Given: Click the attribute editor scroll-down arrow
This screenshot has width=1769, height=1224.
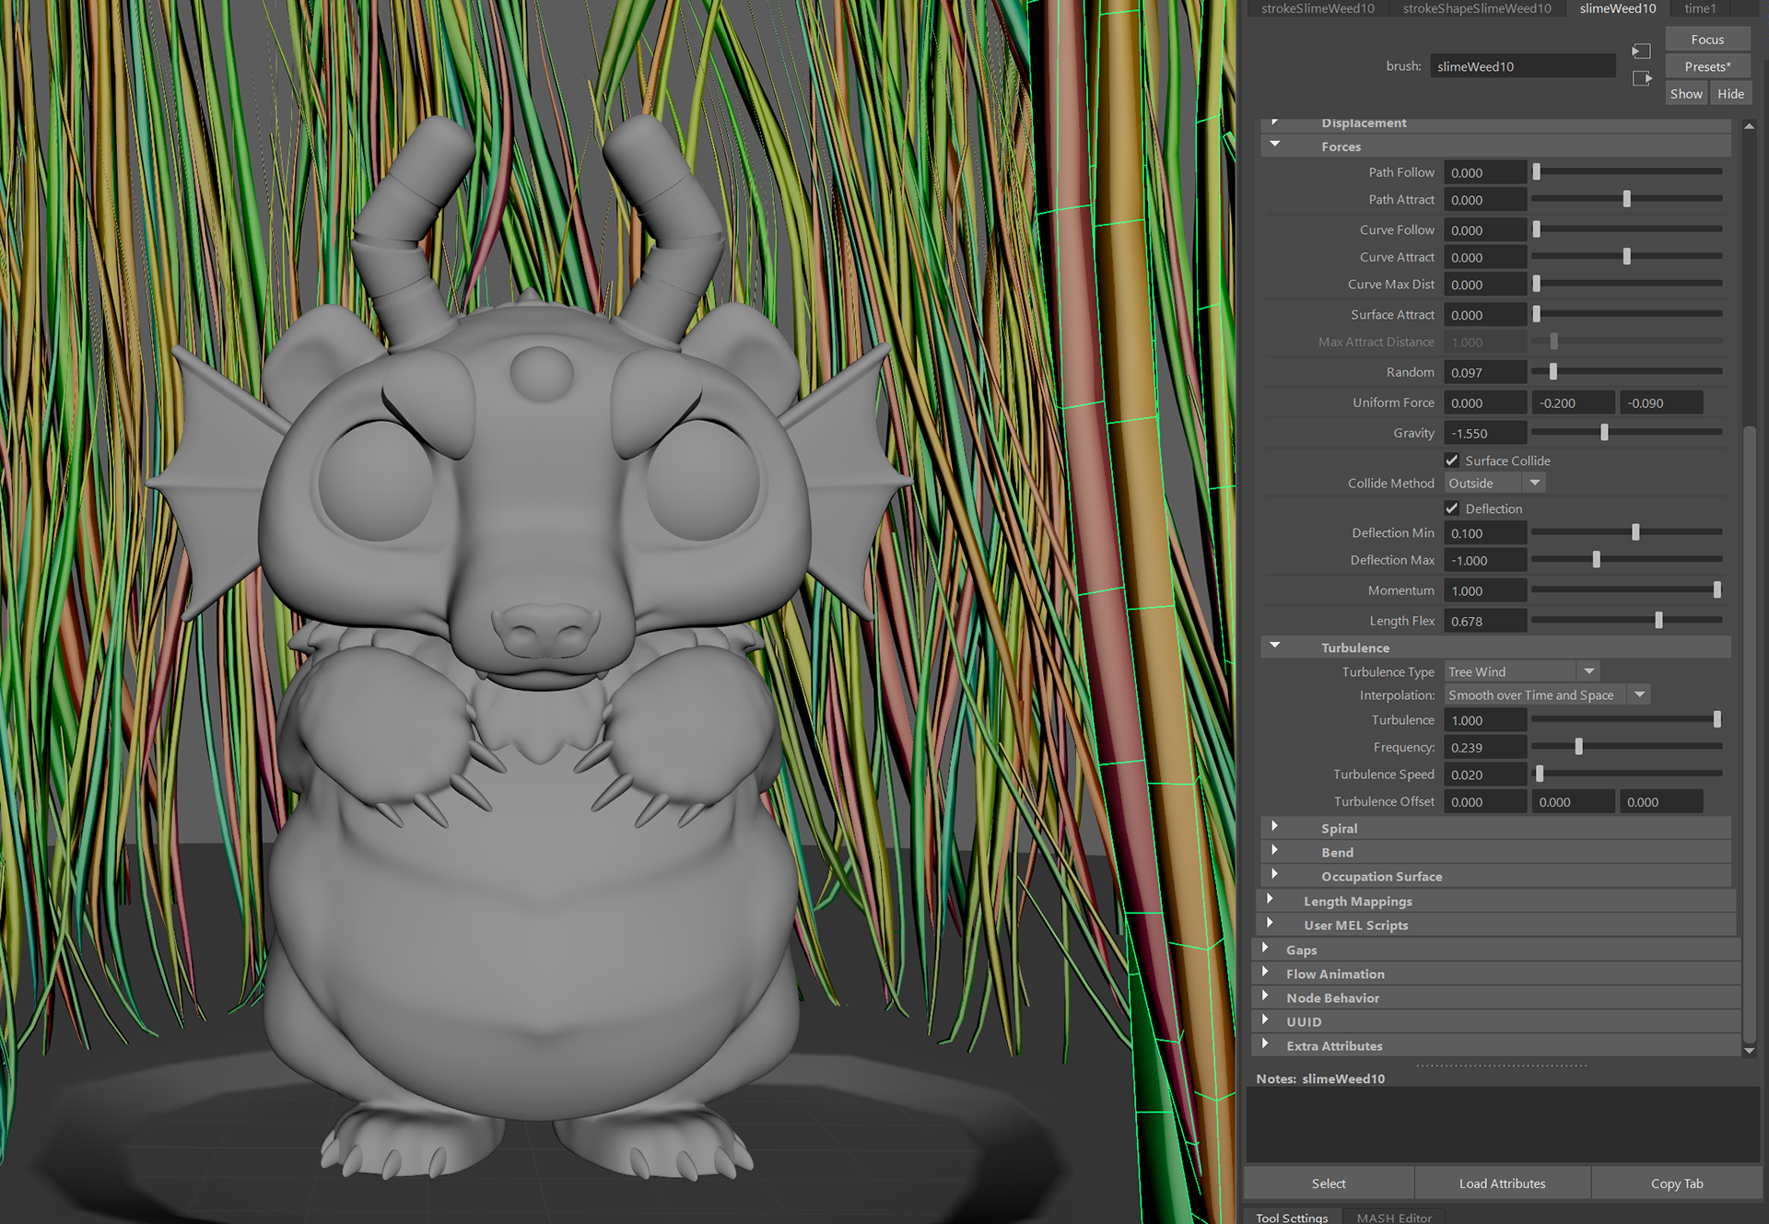Looking at the screenshot, I should tap(1749, 1050).
